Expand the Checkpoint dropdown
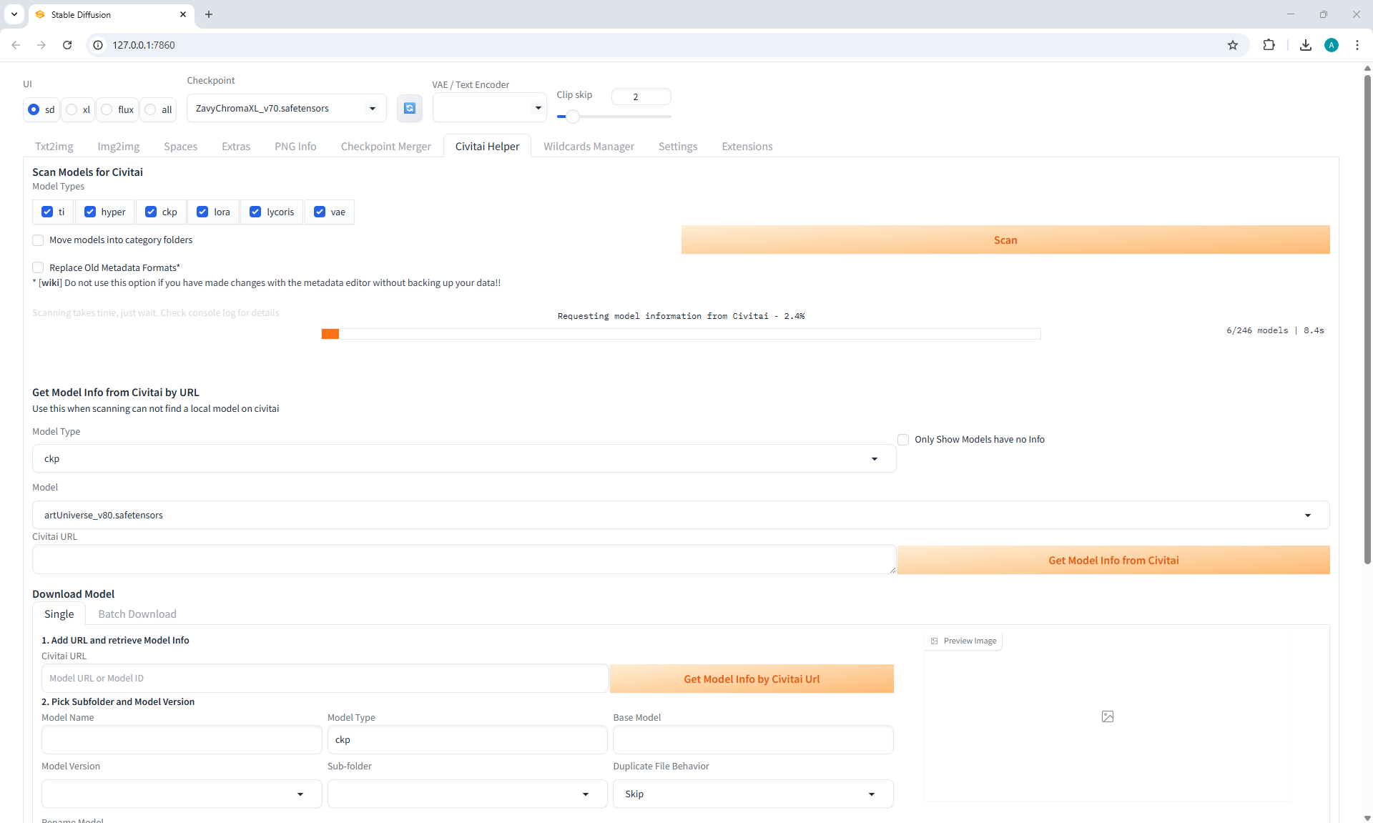 (x=372, y=109)
